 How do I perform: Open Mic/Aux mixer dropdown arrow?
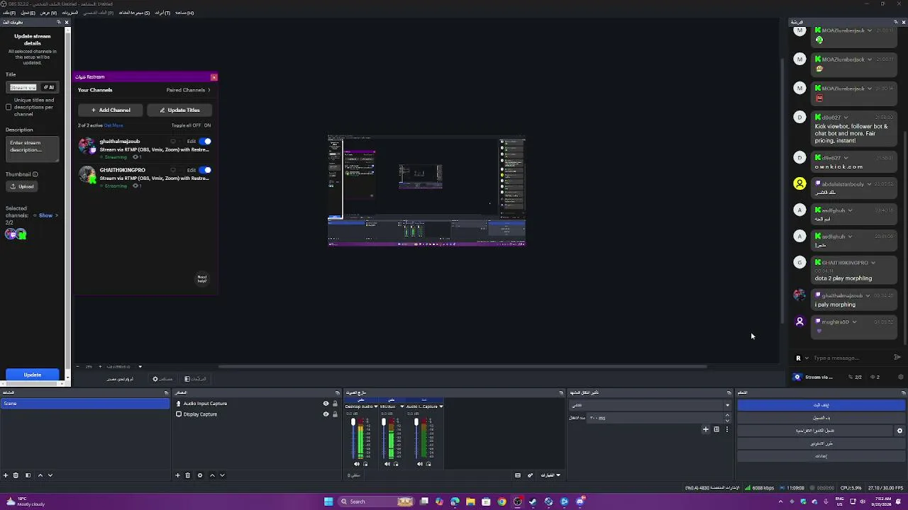(x=402, y=407)
